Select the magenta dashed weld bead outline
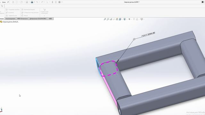Screen dimensions: 205x115 pos(109,68)
